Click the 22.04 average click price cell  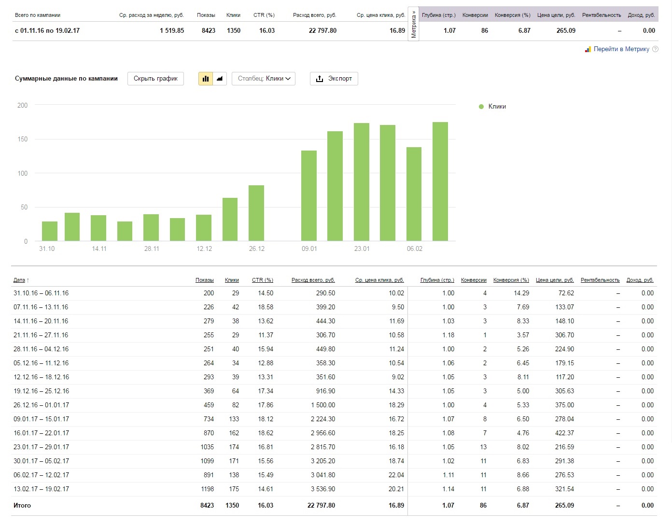pos(396,475)
